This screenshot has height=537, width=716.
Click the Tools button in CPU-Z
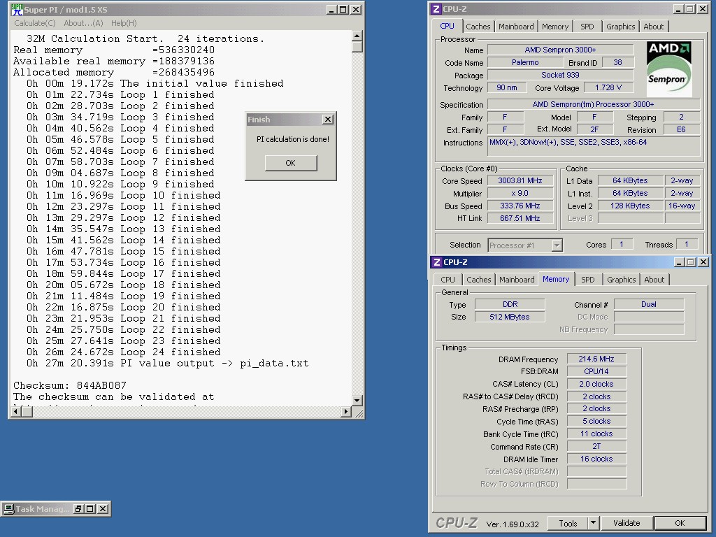click(x=568, y=523)
